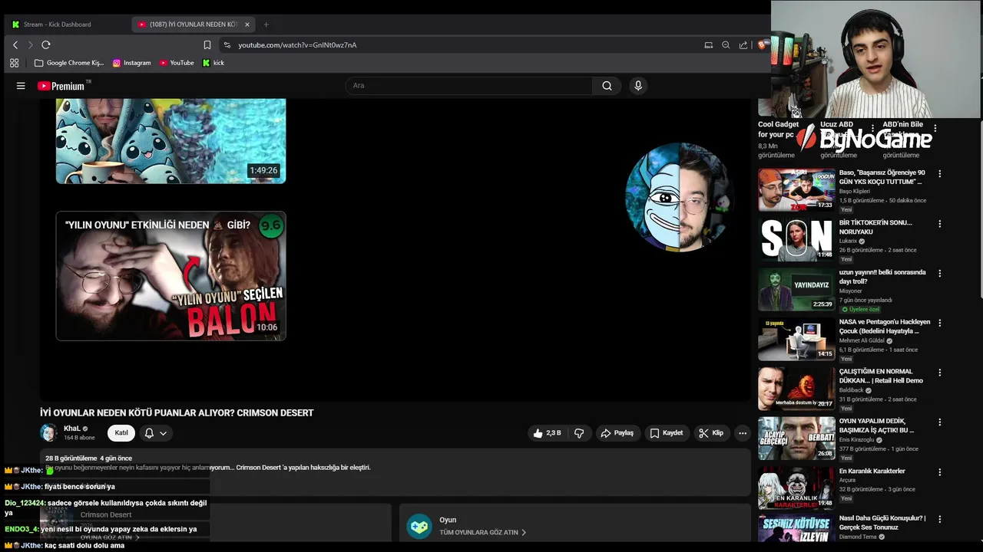Close the YouTube browser tab
The width and height of the screenshot is (983, 552).
[247, 25]
